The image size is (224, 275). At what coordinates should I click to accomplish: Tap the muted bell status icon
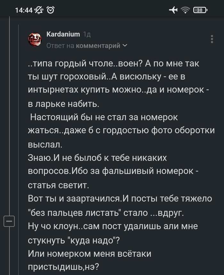click(40, 10)
